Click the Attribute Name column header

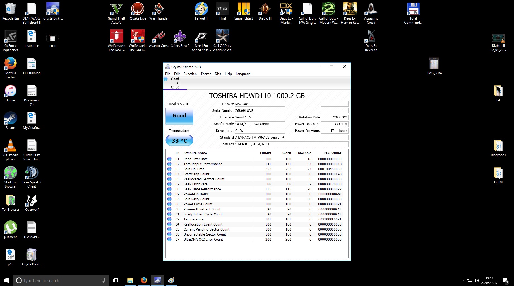pyautogui.click(x=217, y=153)
